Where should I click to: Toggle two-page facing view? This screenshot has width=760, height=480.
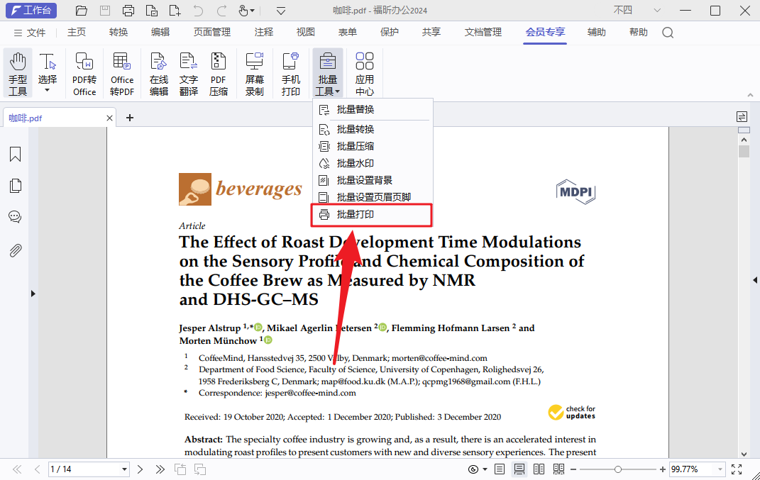539,469
